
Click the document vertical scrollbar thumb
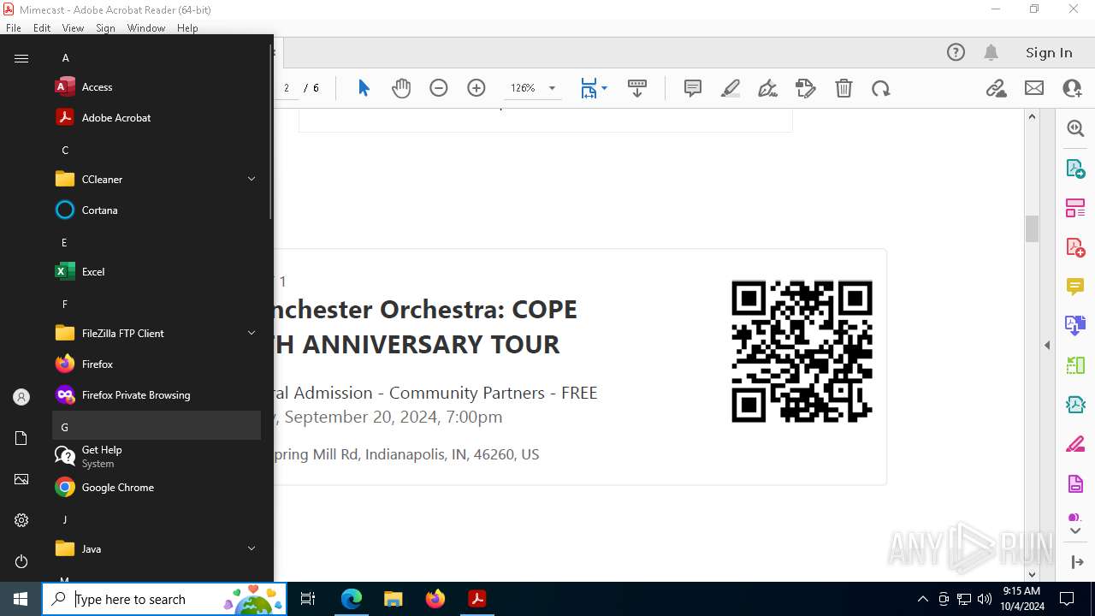coord(1032,228)
